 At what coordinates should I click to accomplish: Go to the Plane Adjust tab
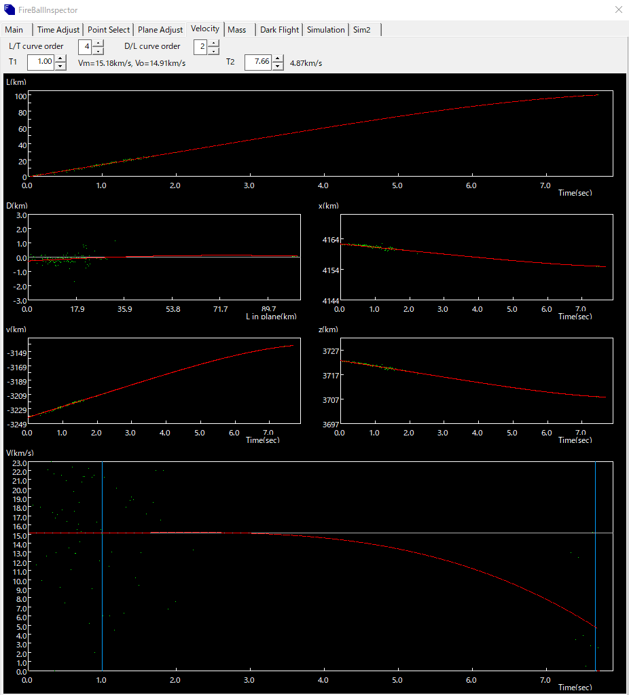160,30
